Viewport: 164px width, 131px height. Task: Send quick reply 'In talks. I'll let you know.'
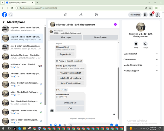[71, 78]
